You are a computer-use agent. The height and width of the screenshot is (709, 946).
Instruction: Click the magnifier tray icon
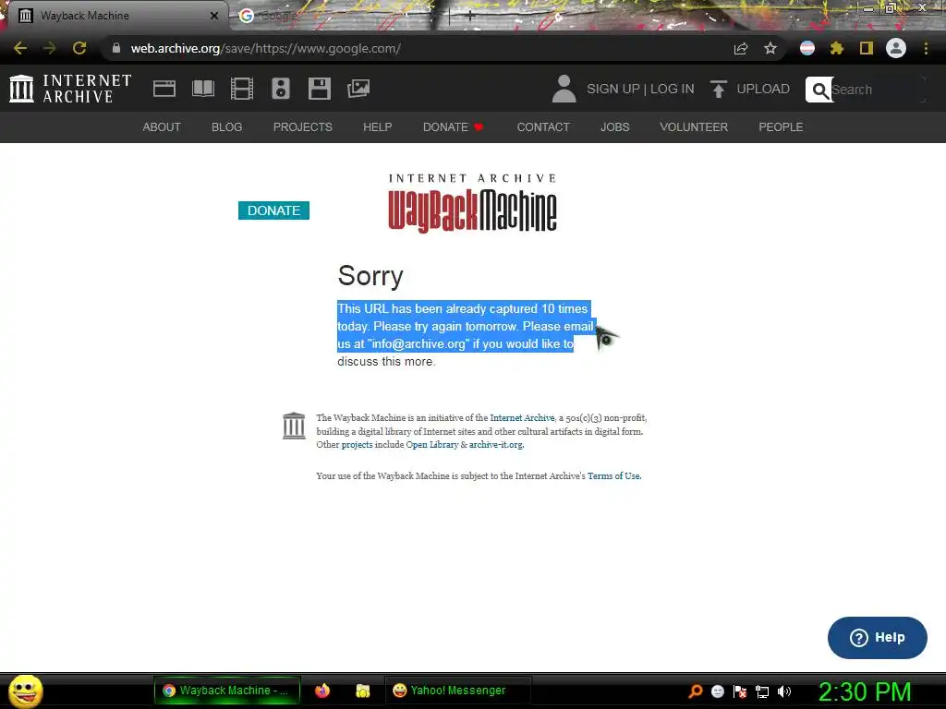[x=696, y=691]
